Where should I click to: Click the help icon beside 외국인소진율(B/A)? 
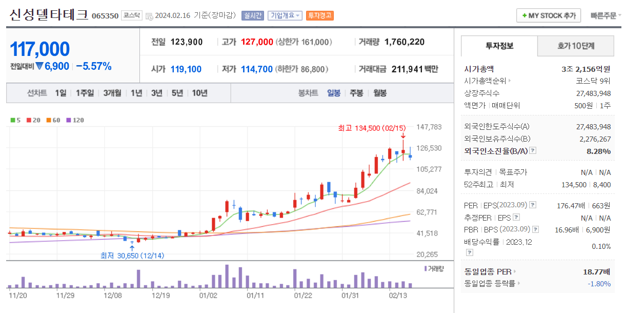pyautogui.click(x=533, y=151)
